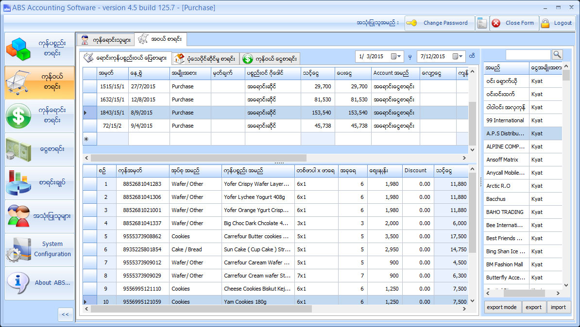Open the green dollar sales list
This screenshot has width=580, height=327.
tap(40, 116)
